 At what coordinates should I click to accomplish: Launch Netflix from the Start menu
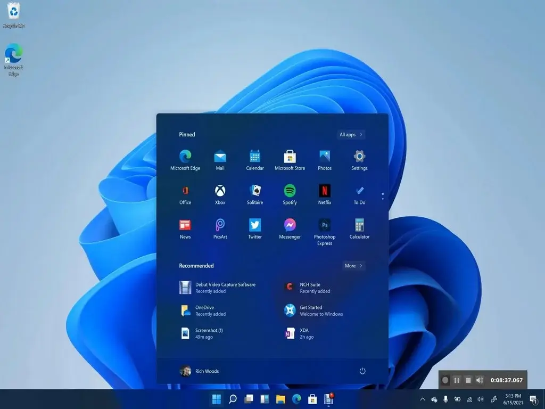(324, 191)
